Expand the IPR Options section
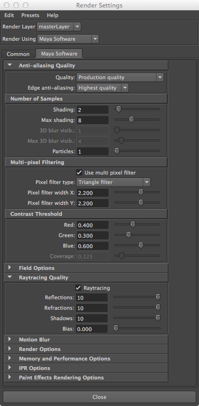199x406 pixels. [x=86, y=368]
